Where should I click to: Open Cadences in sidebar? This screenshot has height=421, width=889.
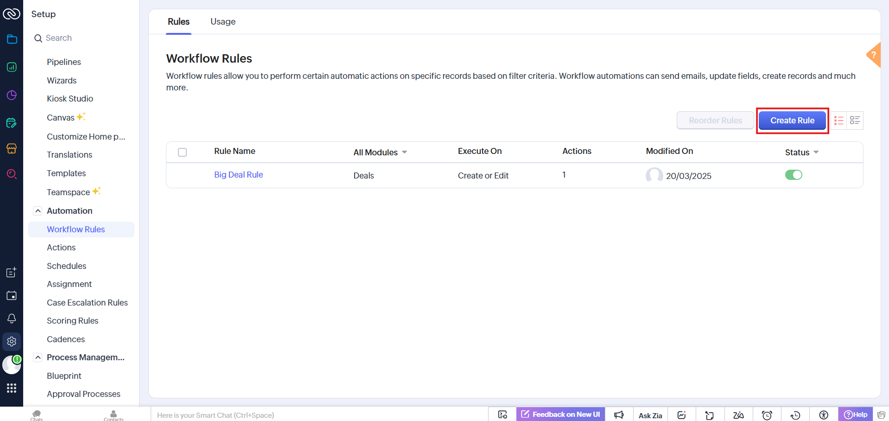[66, 339]
